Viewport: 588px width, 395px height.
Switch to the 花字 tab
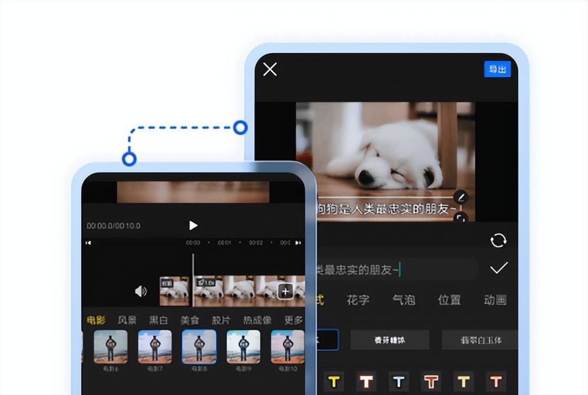pos(358,300)
